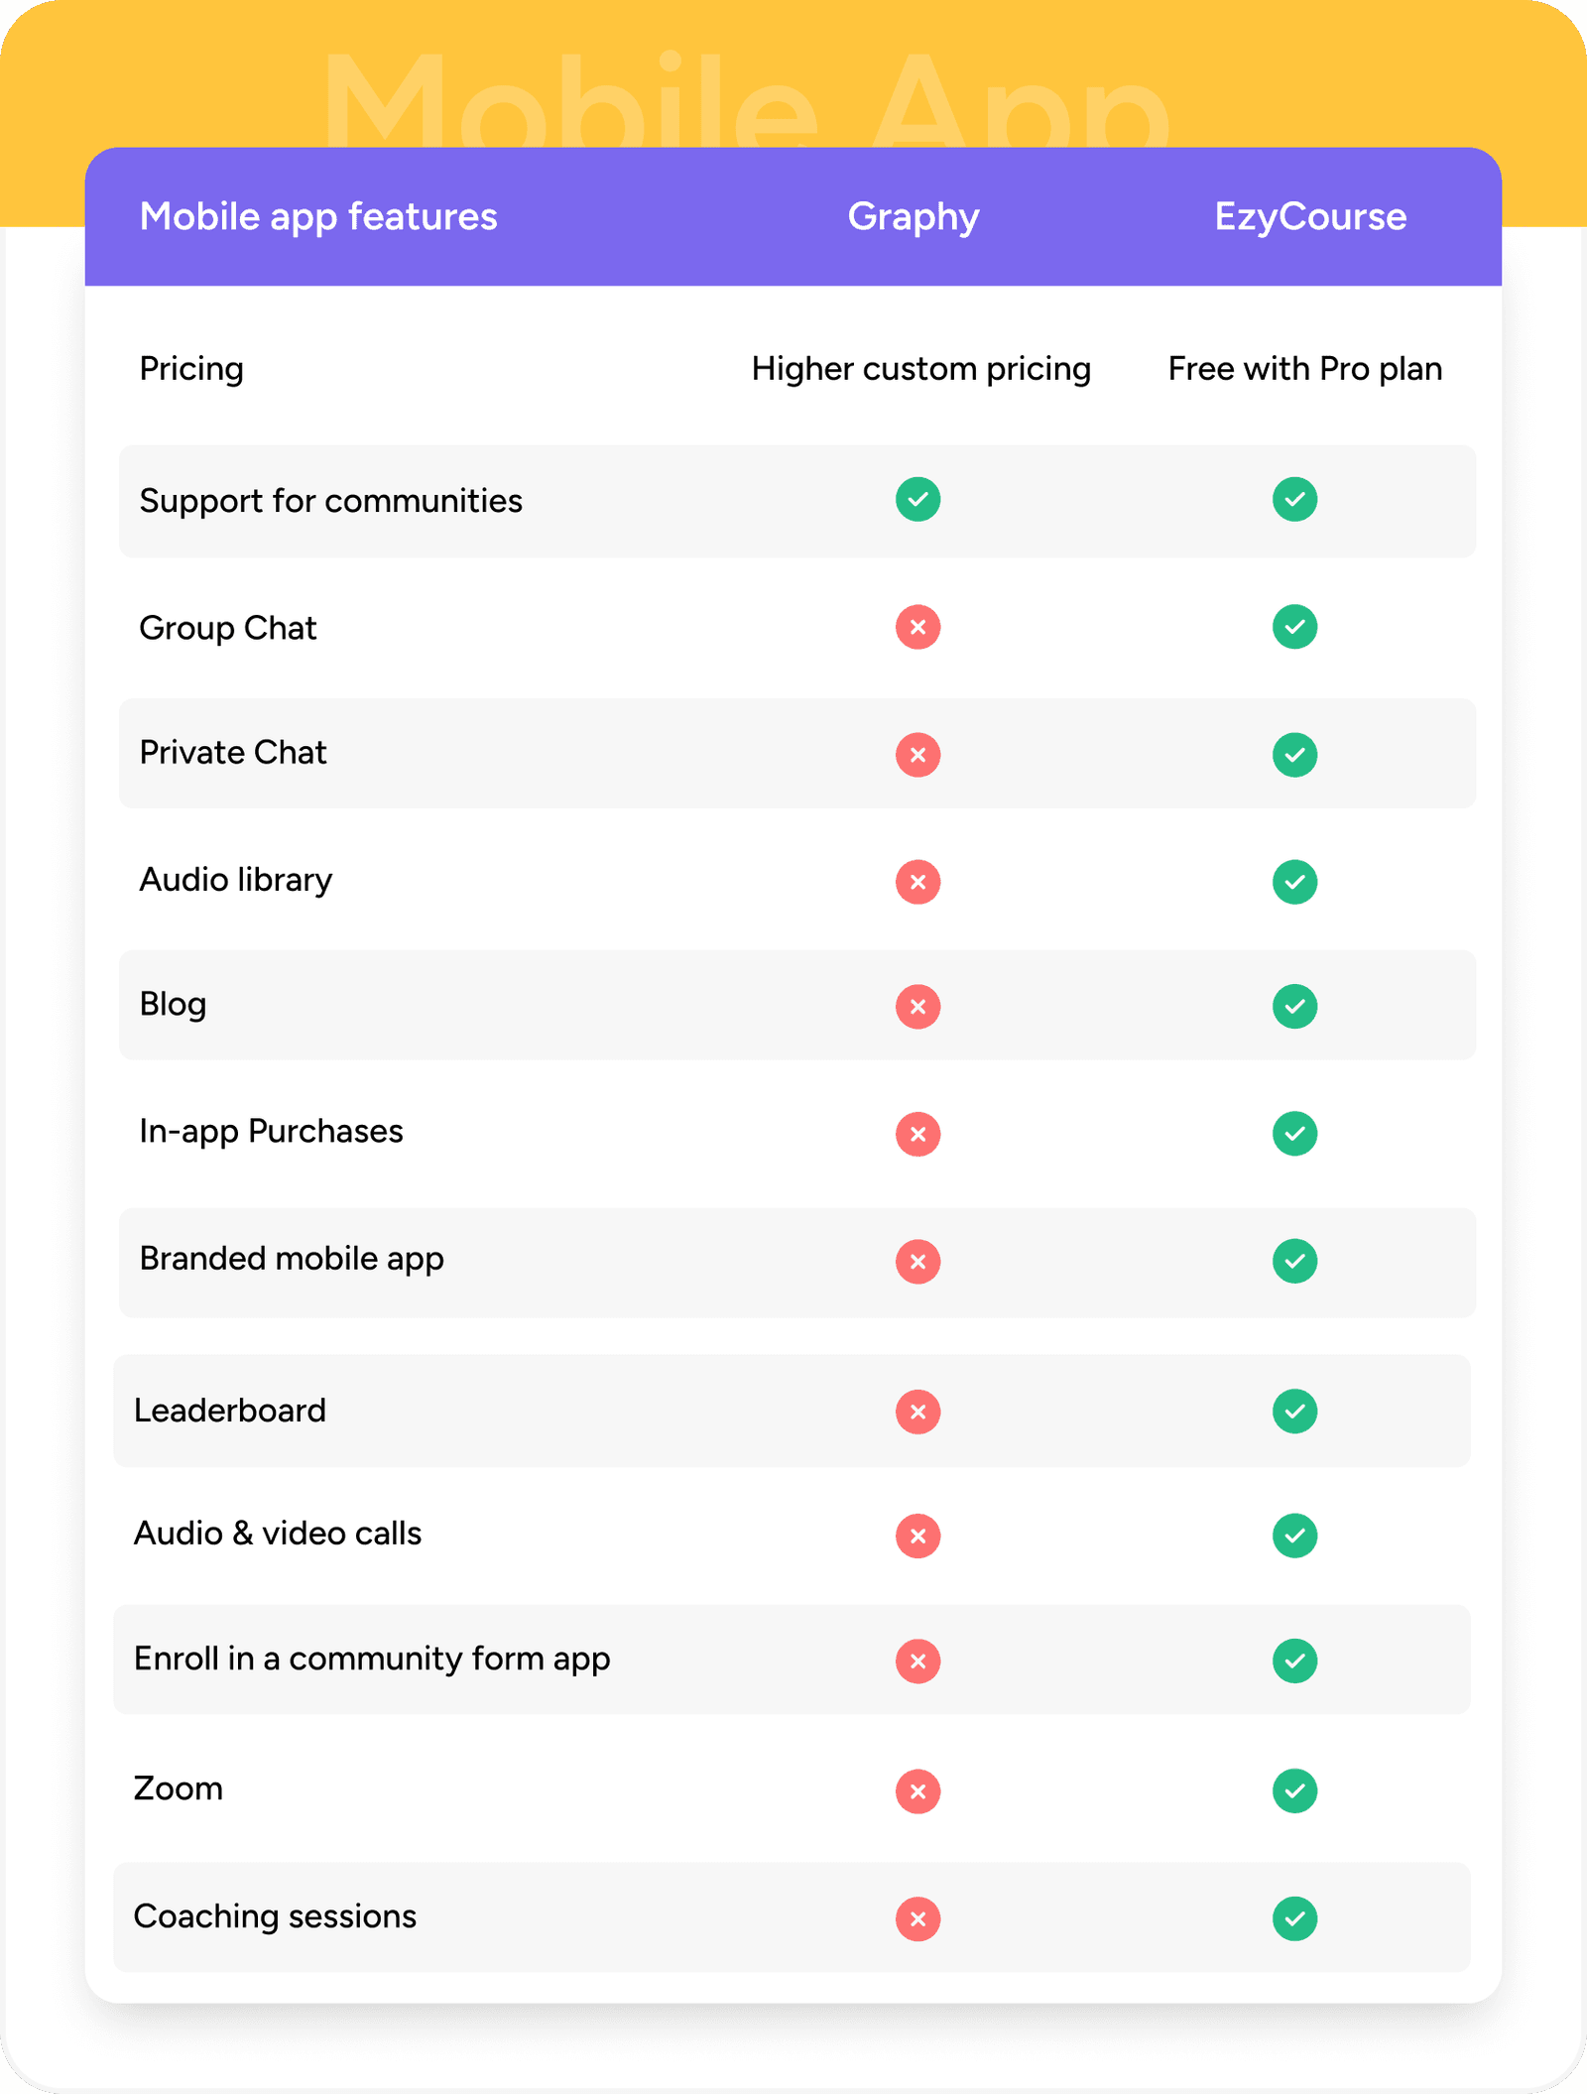Click Graphy's red cross for In-app Purchases

click(917, 1134)
